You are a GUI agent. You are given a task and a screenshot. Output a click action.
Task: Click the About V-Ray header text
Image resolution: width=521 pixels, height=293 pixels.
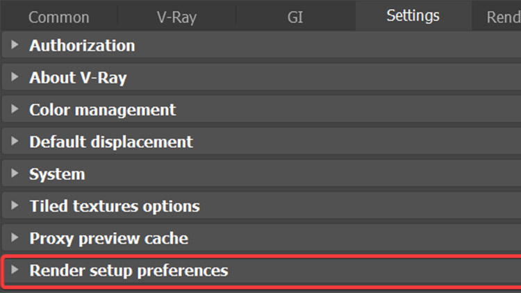[x=78, y=78]
